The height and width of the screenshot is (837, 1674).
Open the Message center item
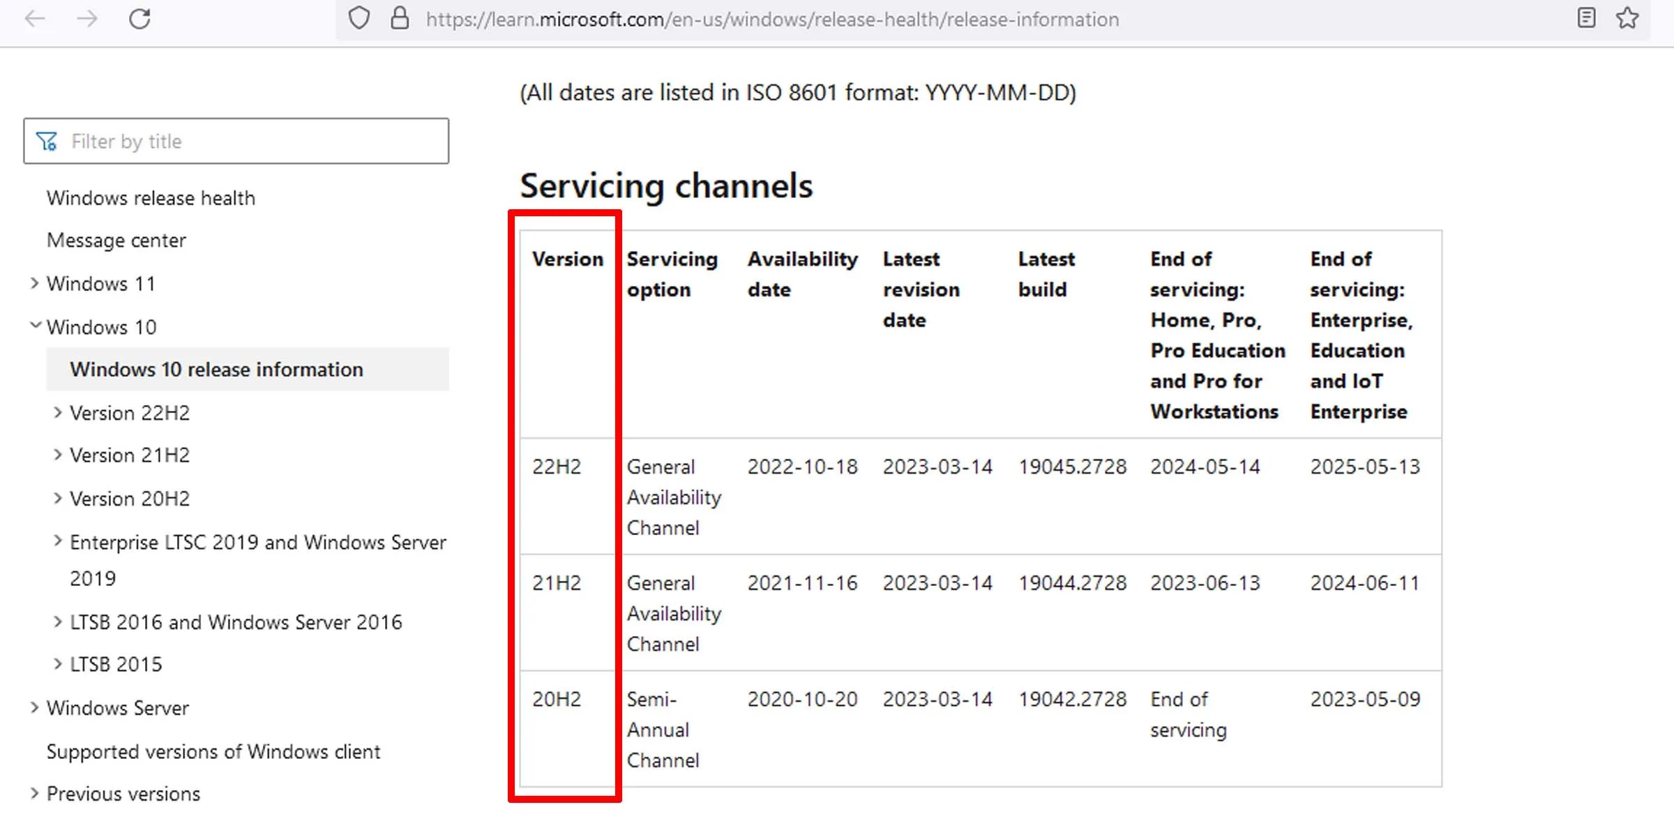pos(116,241)
